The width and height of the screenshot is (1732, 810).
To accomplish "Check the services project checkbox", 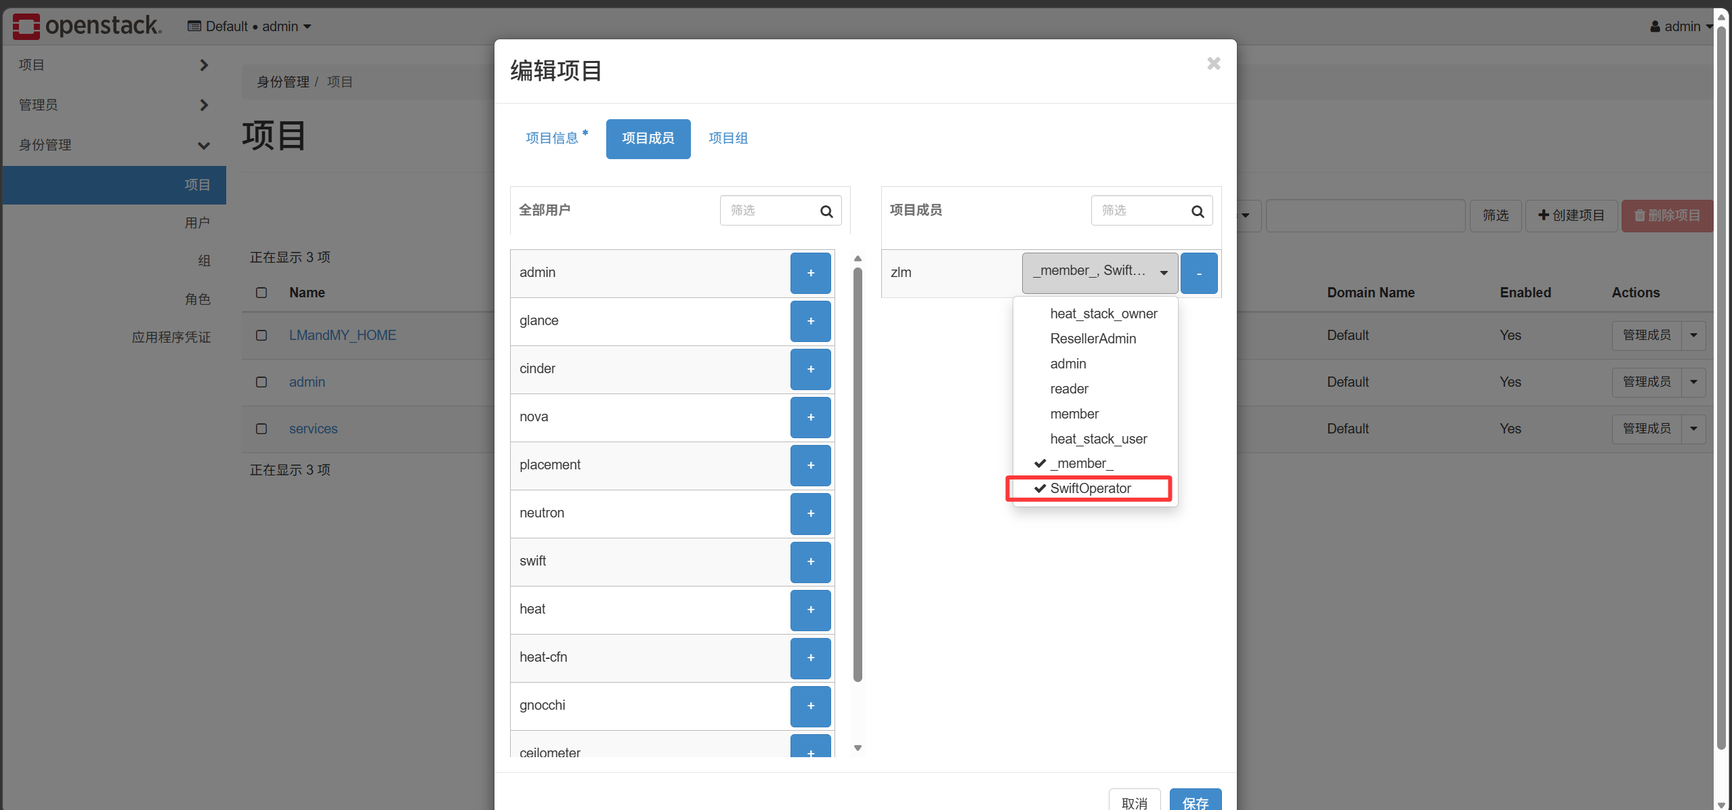I will [x=261, y=429].
